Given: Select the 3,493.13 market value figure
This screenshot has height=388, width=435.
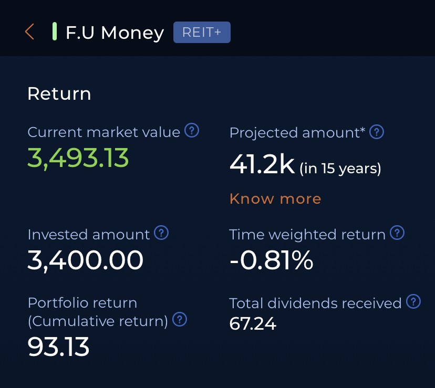Looking at the screenshot, I should pos(78,158).
